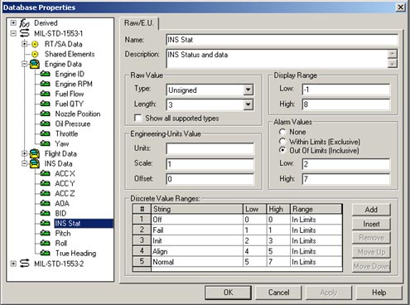The height and width of the screenshot is (305, 410).
Task: Expand the Derived tree node
Action: point(13,22)
